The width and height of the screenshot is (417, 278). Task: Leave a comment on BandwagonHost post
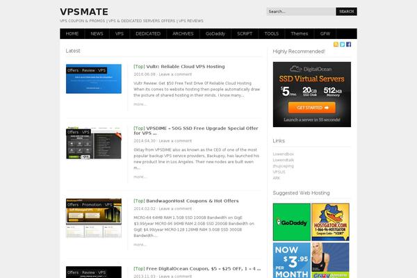[175, 208]
